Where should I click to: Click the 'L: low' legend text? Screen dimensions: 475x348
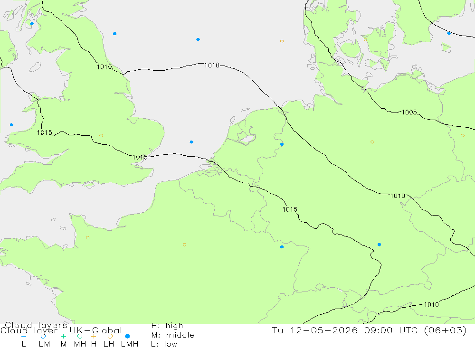[x=164, y=344]
